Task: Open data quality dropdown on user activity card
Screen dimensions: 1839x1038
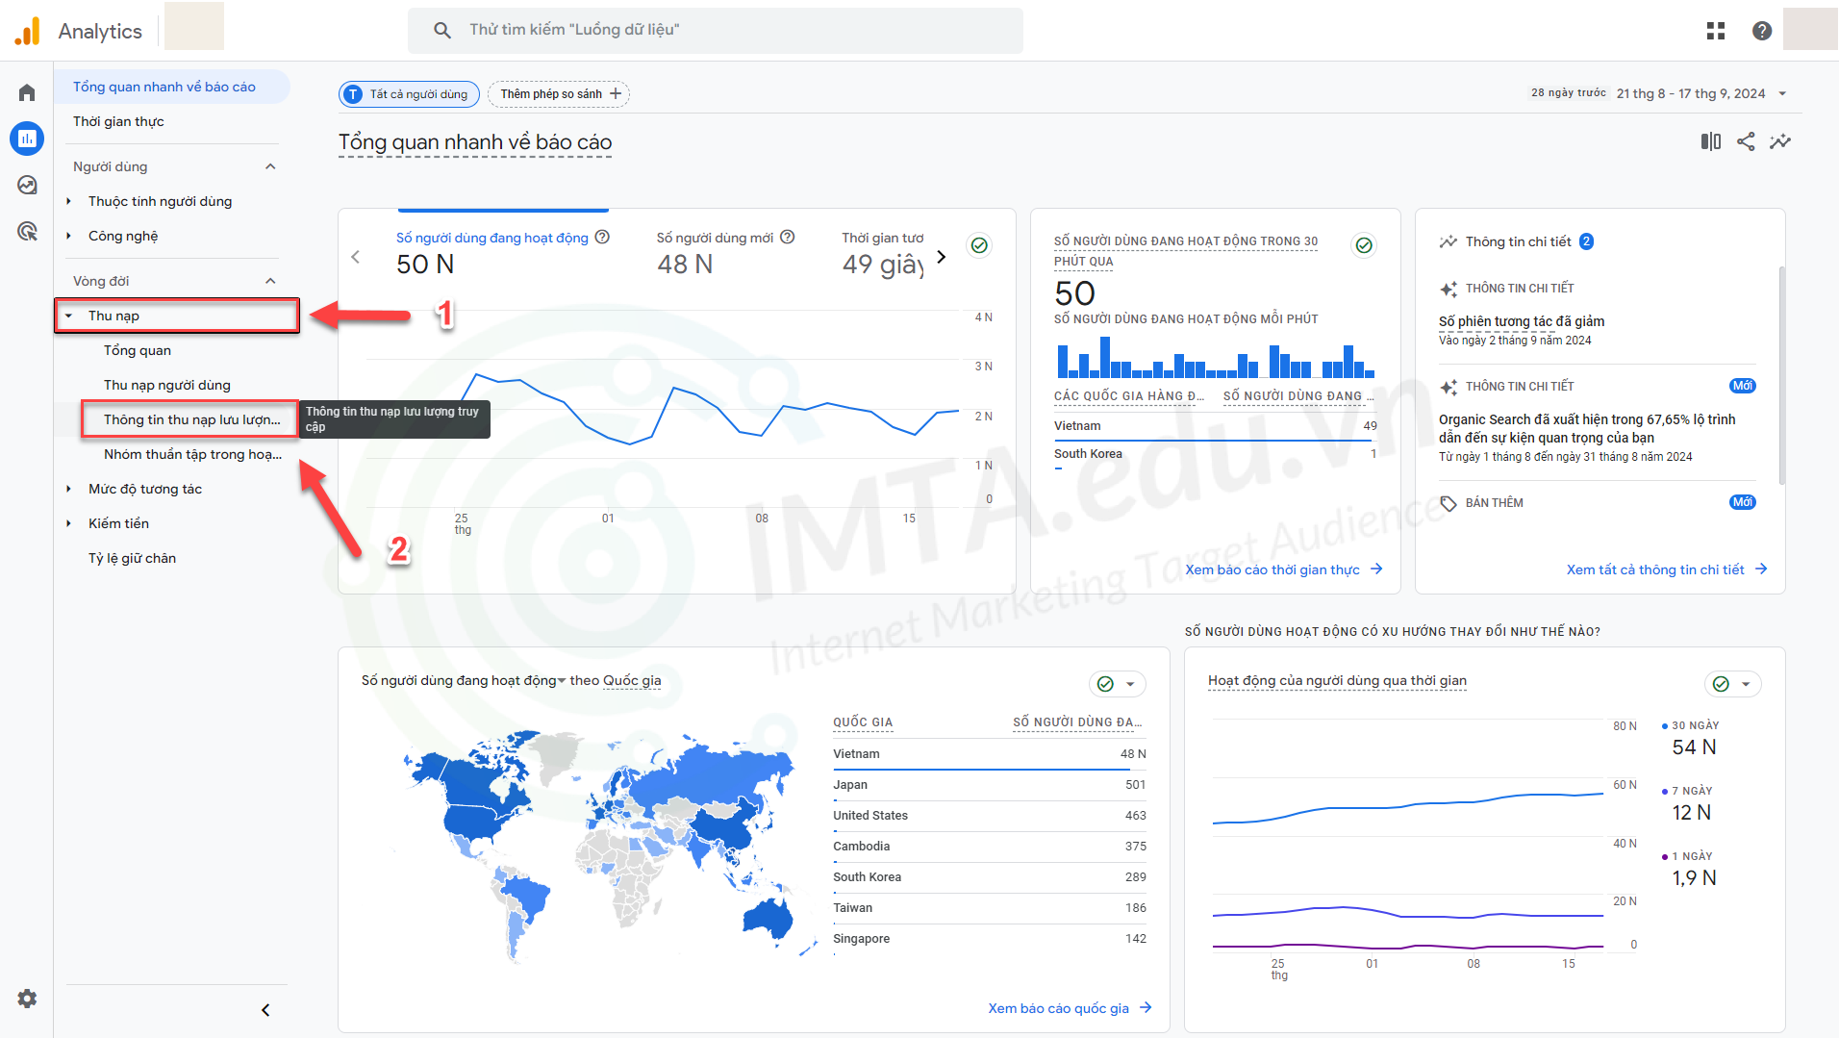Action: [x=1733, y=684]
